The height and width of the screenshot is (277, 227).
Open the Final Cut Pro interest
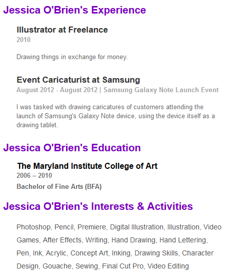123,266
